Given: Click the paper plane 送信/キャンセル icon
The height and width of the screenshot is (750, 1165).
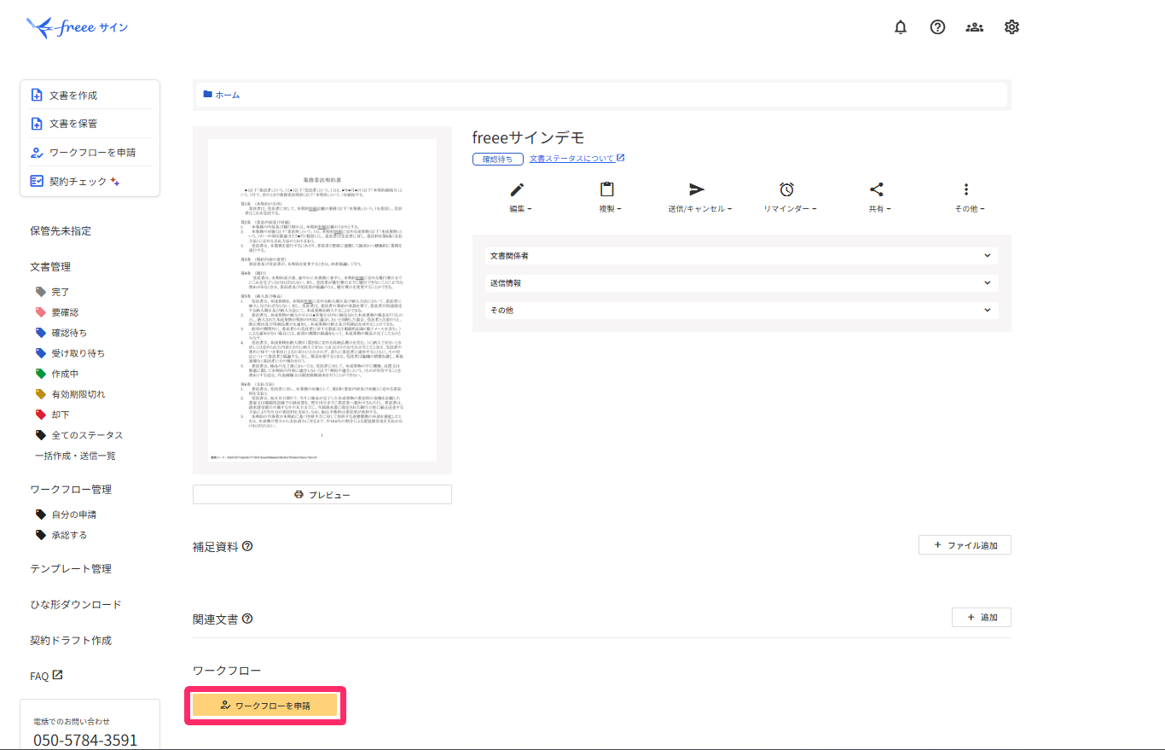Looking at the screenshot, I should tap(697, 190).
